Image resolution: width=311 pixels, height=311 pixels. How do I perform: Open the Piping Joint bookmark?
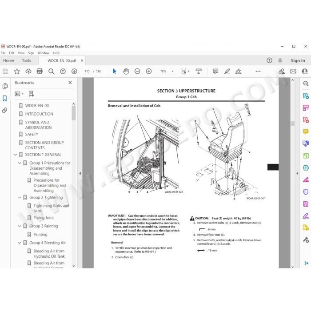(44, 218)
